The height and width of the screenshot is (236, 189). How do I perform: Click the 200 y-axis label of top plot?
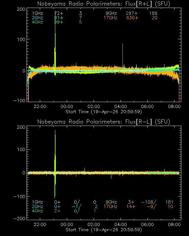(x=21, y=9)
